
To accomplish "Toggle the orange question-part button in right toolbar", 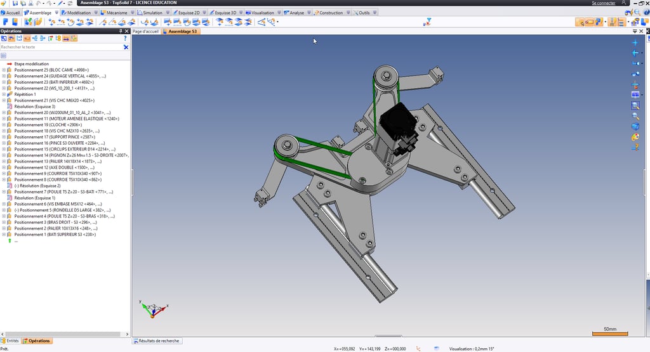I will (598, 22).
